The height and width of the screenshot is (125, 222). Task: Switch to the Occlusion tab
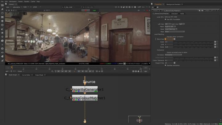175,14
